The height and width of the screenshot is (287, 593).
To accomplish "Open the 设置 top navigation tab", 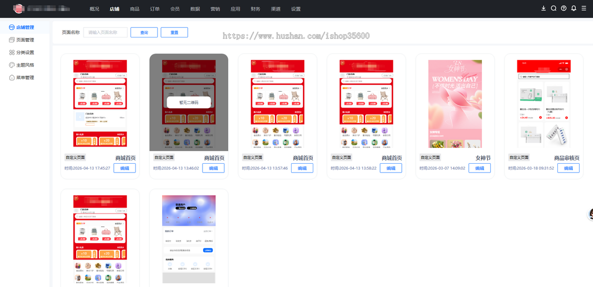I will click(296, 9).
